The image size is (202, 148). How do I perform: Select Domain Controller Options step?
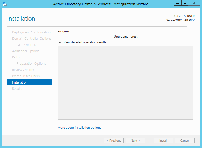(32, 38)
